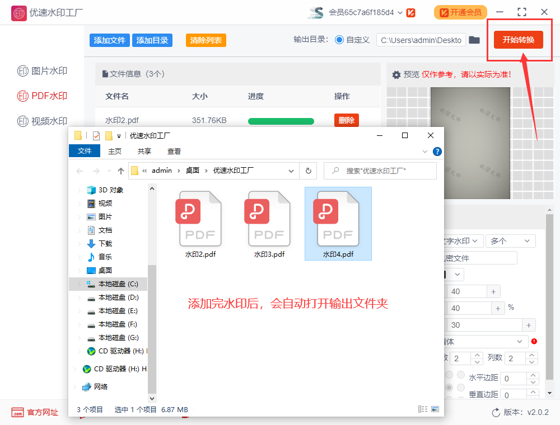560x425 pixels.
Task: Expand the 本地磁盘 (C:) tree node
Action: (79, 284)
